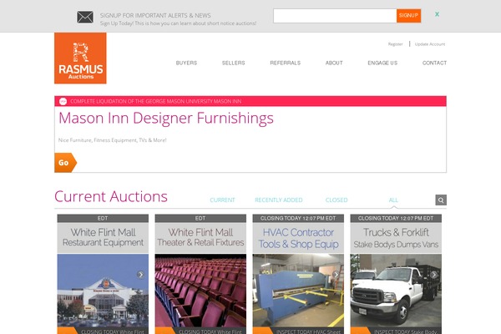Click the round icon in pink banner

click(63, 101)
